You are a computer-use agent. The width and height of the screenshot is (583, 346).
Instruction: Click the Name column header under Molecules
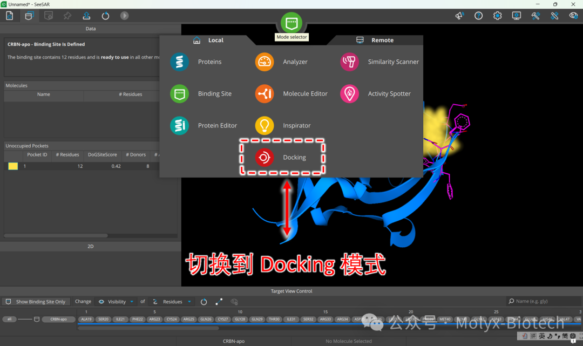pyautogui.click(x=44, y=94)
